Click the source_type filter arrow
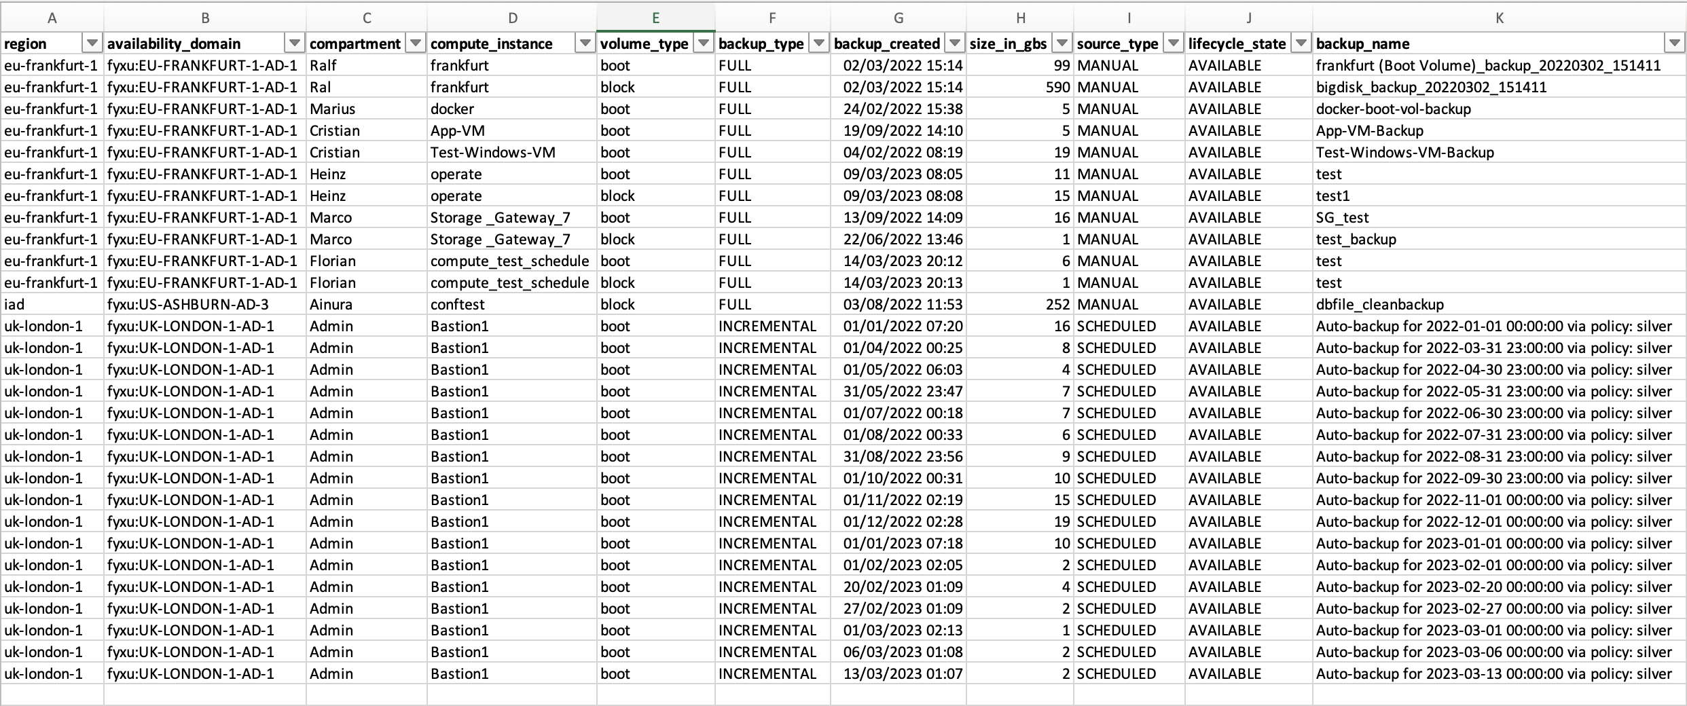The width and height of the screenshot is (1687, 706). point(1173,43)
